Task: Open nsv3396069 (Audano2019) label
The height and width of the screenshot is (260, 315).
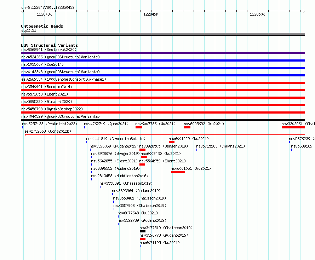Action: pos(114,146)
